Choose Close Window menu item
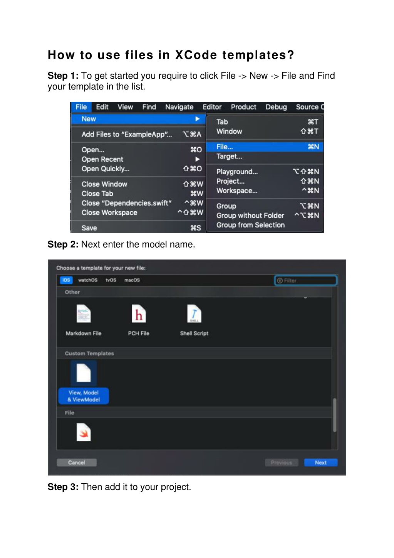The width and height of the screenshot is (394, 558). 138,184
